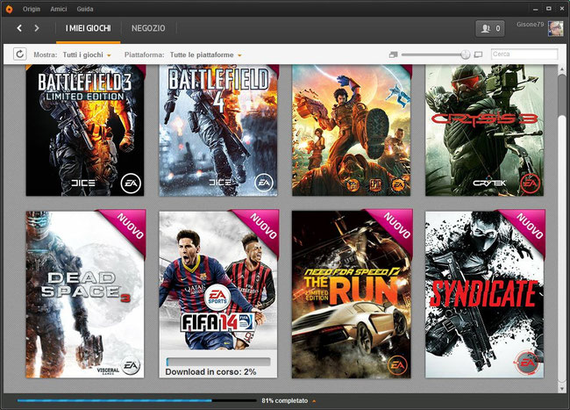Click the library vertical scrollbar
Viewport: 570px width, 410px height.
click(x=562, y=94)
